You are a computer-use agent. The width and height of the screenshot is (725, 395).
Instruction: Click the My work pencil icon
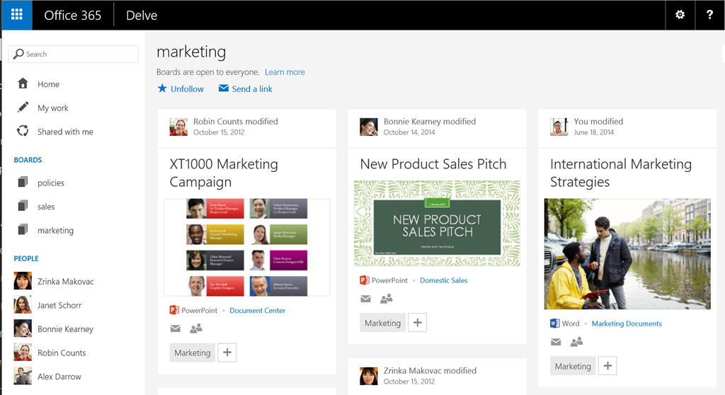pos(23,108)
